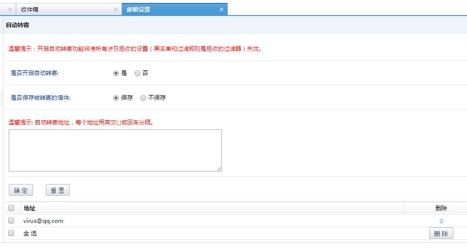Viewport: 467px width, 250px height.
Task: Tick the checkbox beside virus@qq.com
Action: pos(11,220)
